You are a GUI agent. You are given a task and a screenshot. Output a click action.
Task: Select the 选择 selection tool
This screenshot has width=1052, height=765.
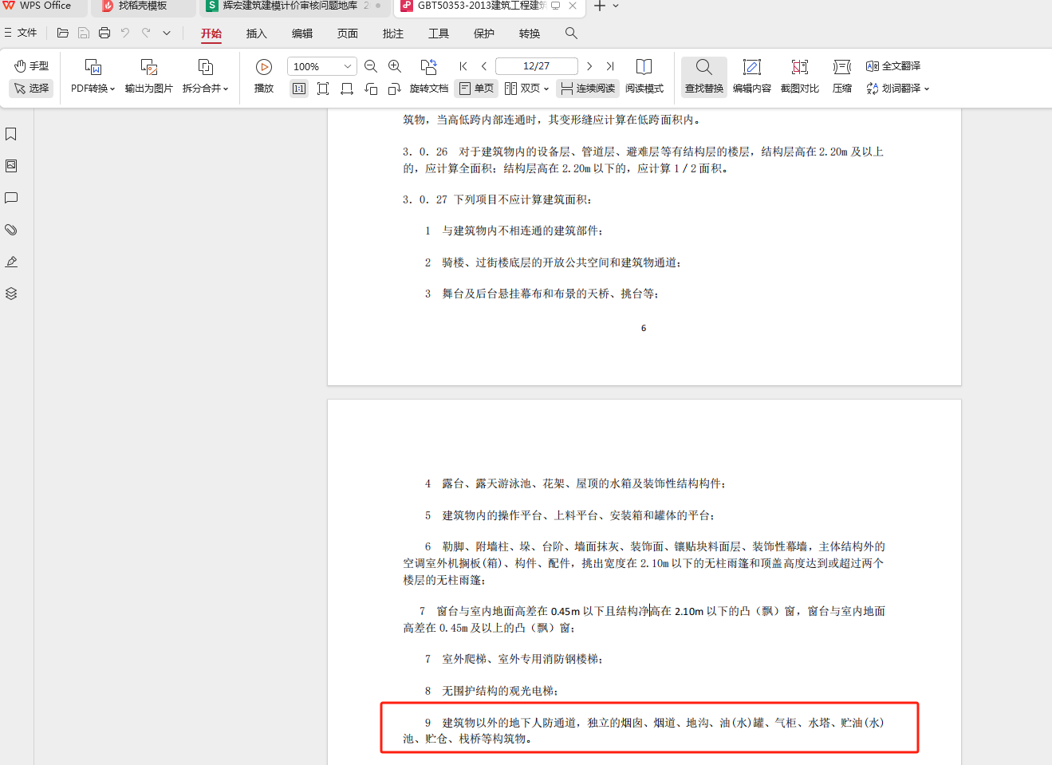31,88
